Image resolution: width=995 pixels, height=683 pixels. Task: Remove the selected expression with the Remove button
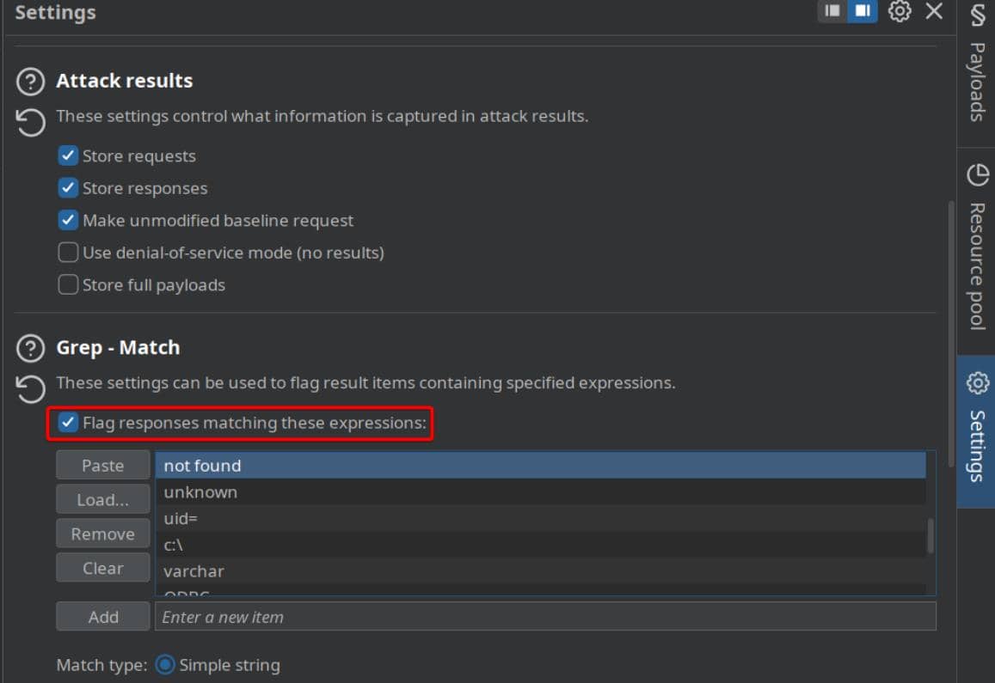[102, 534]
